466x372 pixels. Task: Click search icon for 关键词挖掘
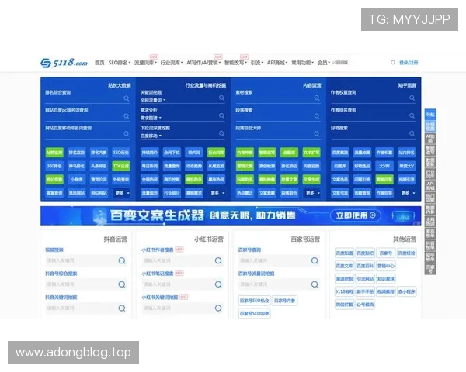[x=221, y=98]
